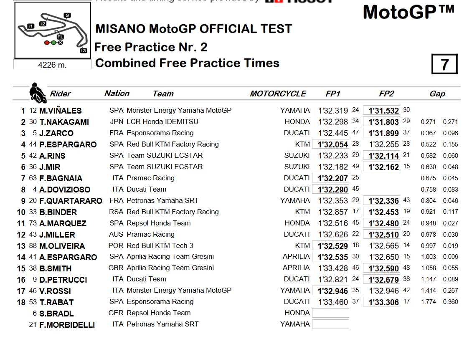Screen dimensions: 472x339
Task: Select the FP2 column header
Action: pyautogui.click(x=386, y=94)
